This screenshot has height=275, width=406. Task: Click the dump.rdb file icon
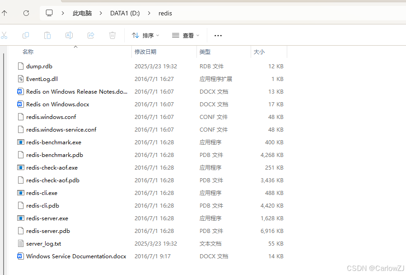point(21,66)
